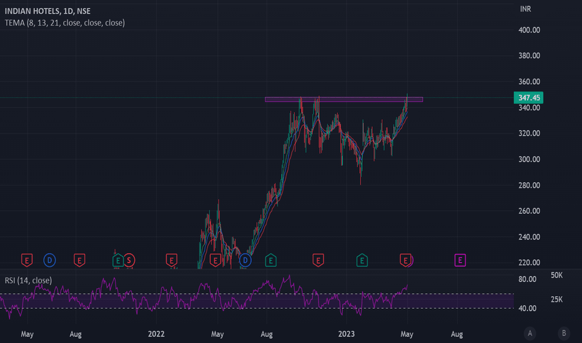Open the leftmost red E earnings marker

27,260
